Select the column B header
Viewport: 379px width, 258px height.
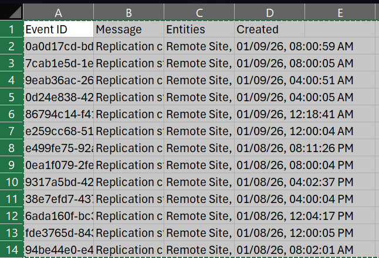click(x=128, y=12)
